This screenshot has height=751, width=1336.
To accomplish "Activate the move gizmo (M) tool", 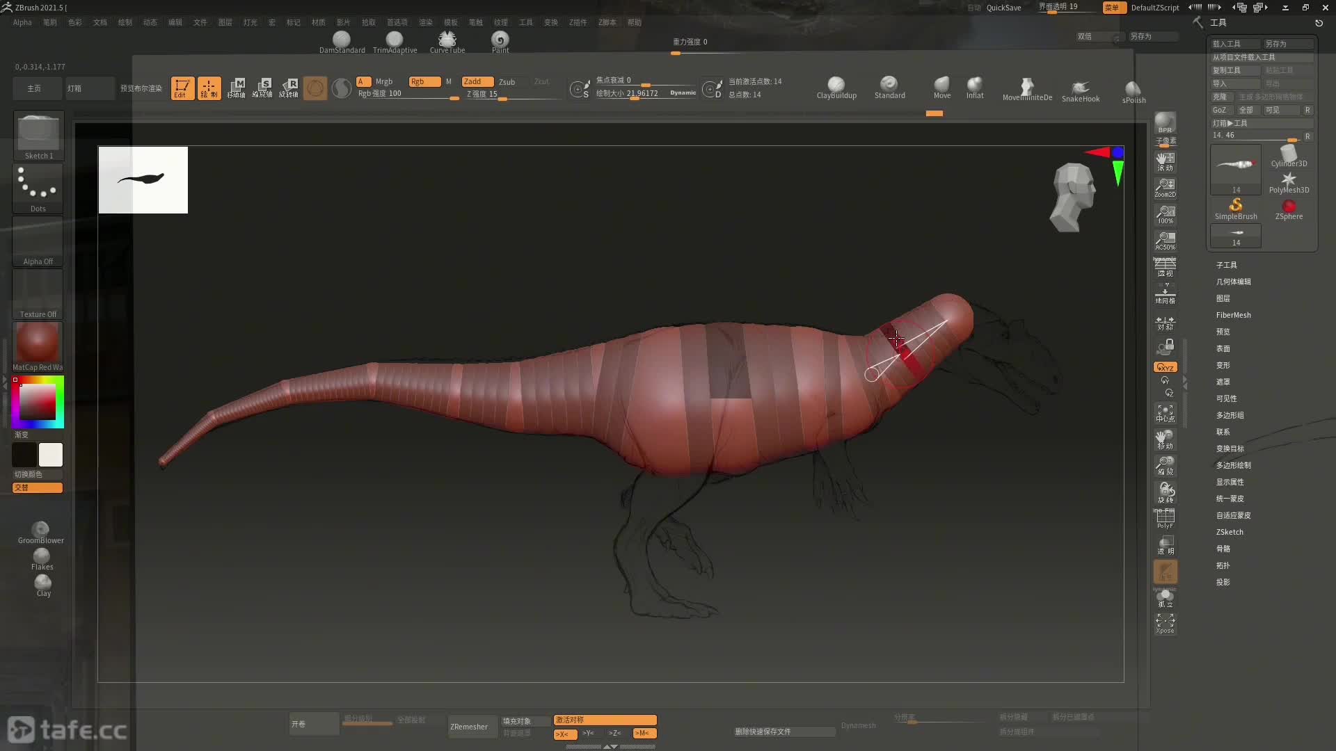I will 237,88.
